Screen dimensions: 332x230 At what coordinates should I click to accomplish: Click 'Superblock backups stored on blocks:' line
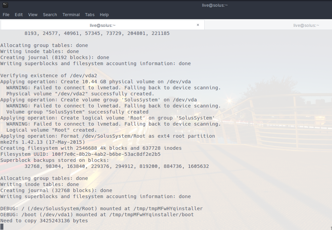[55, 160]
